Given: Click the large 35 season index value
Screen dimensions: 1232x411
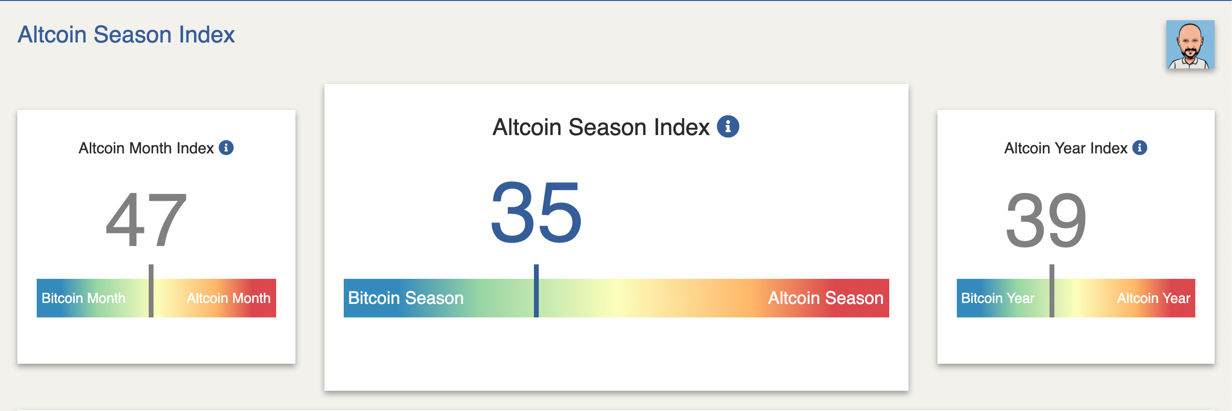Looking at the screenshot, I should click(x=536, y=211).
